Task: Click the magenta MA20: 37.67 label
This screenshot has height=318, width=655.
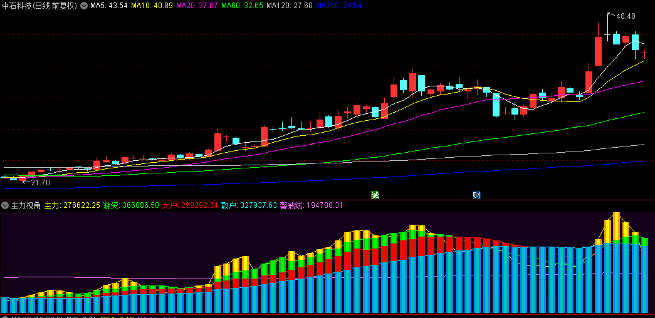Action: click(197, 6)
